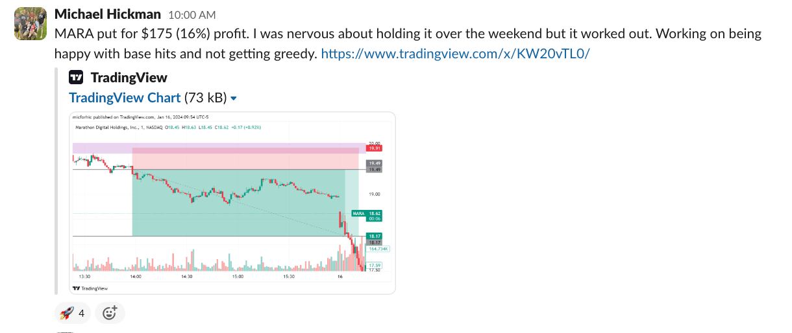The width and height of the screenshot is (792, 333).
Task: Click the 164.734K volume label
Action: pos(377,249)
